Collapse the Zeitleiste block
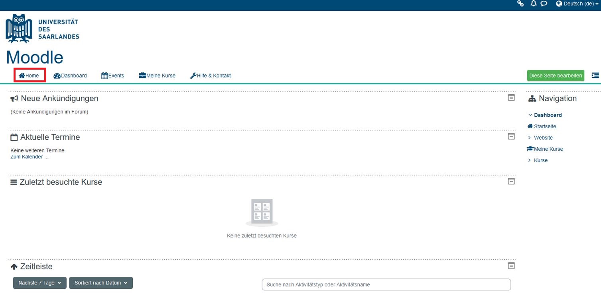The width and height of the screenshot is (601, 296). pyautogui.click(x=511, y=265)
